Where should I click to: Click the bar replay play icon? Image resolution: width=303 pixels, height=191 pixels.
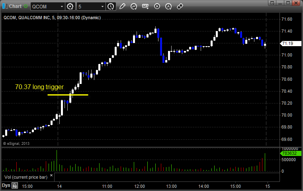157,6
